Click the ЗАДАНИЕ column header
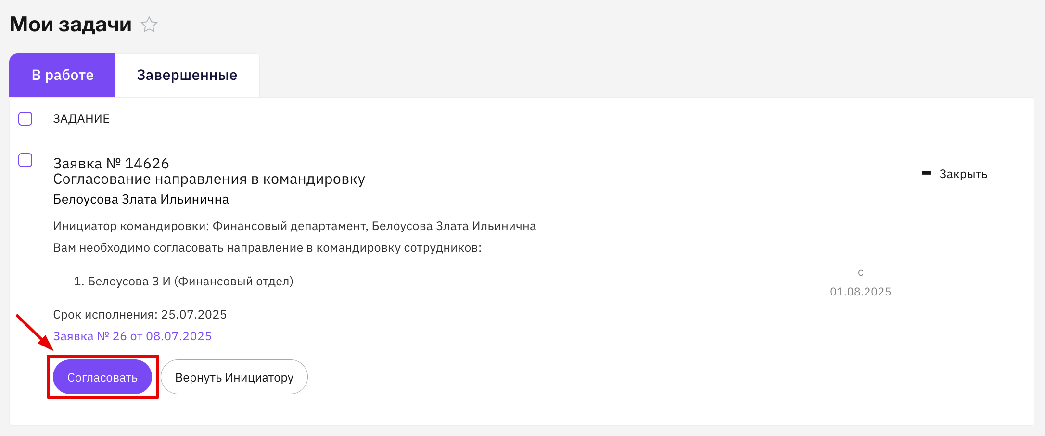 pyautogui.click(x=81, y=119)
